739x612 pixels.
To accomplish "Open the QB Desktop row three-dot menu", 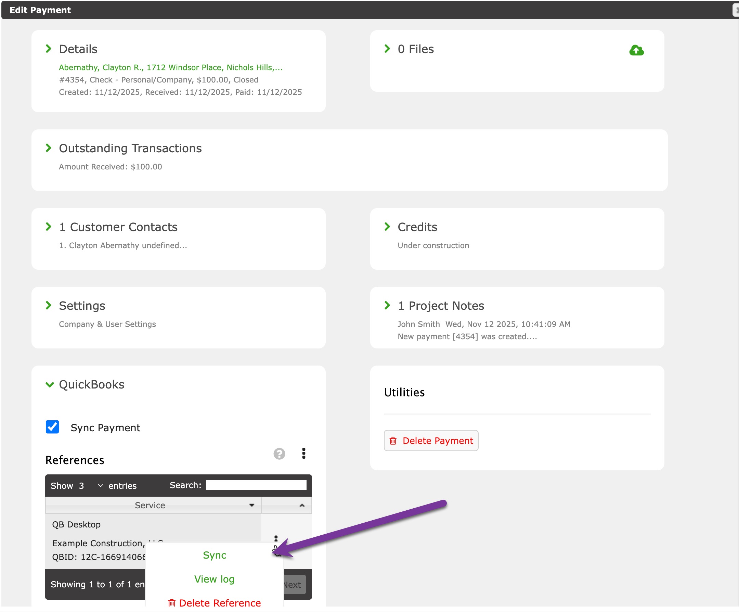I will [276, 538].
